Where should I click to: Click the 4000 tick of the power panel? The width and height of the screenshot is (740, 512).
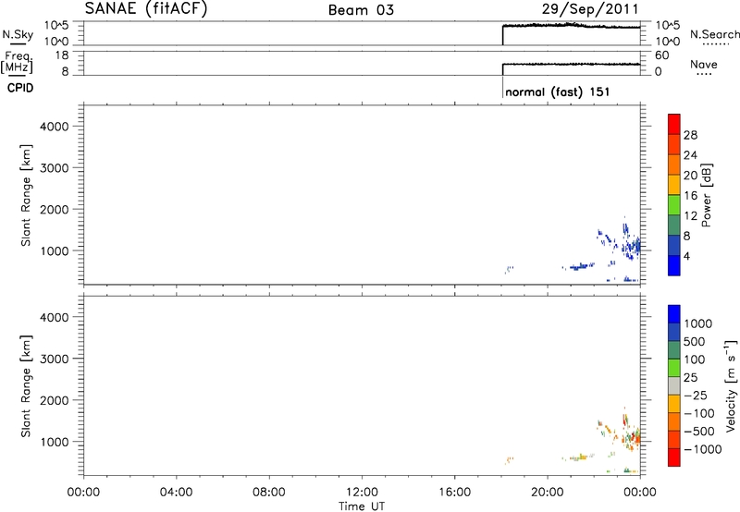coord(54,127)
